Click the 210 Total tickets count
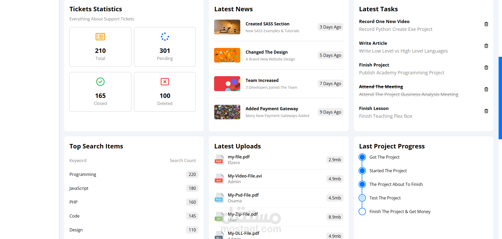The height and width of the screenshot is (239, 502). (100, 51)
